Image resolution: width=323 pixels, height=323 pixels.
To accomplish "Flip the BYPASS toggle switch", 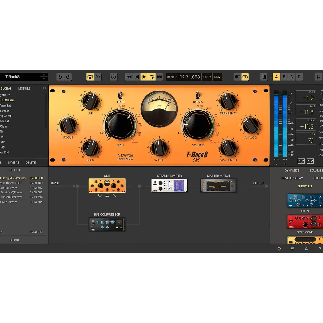I will pos(198,95).
